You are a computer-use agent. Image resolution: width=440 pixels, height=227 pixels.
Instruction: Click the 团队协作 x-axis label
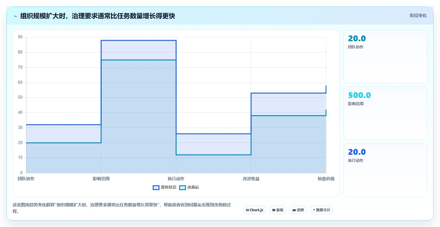26,179
